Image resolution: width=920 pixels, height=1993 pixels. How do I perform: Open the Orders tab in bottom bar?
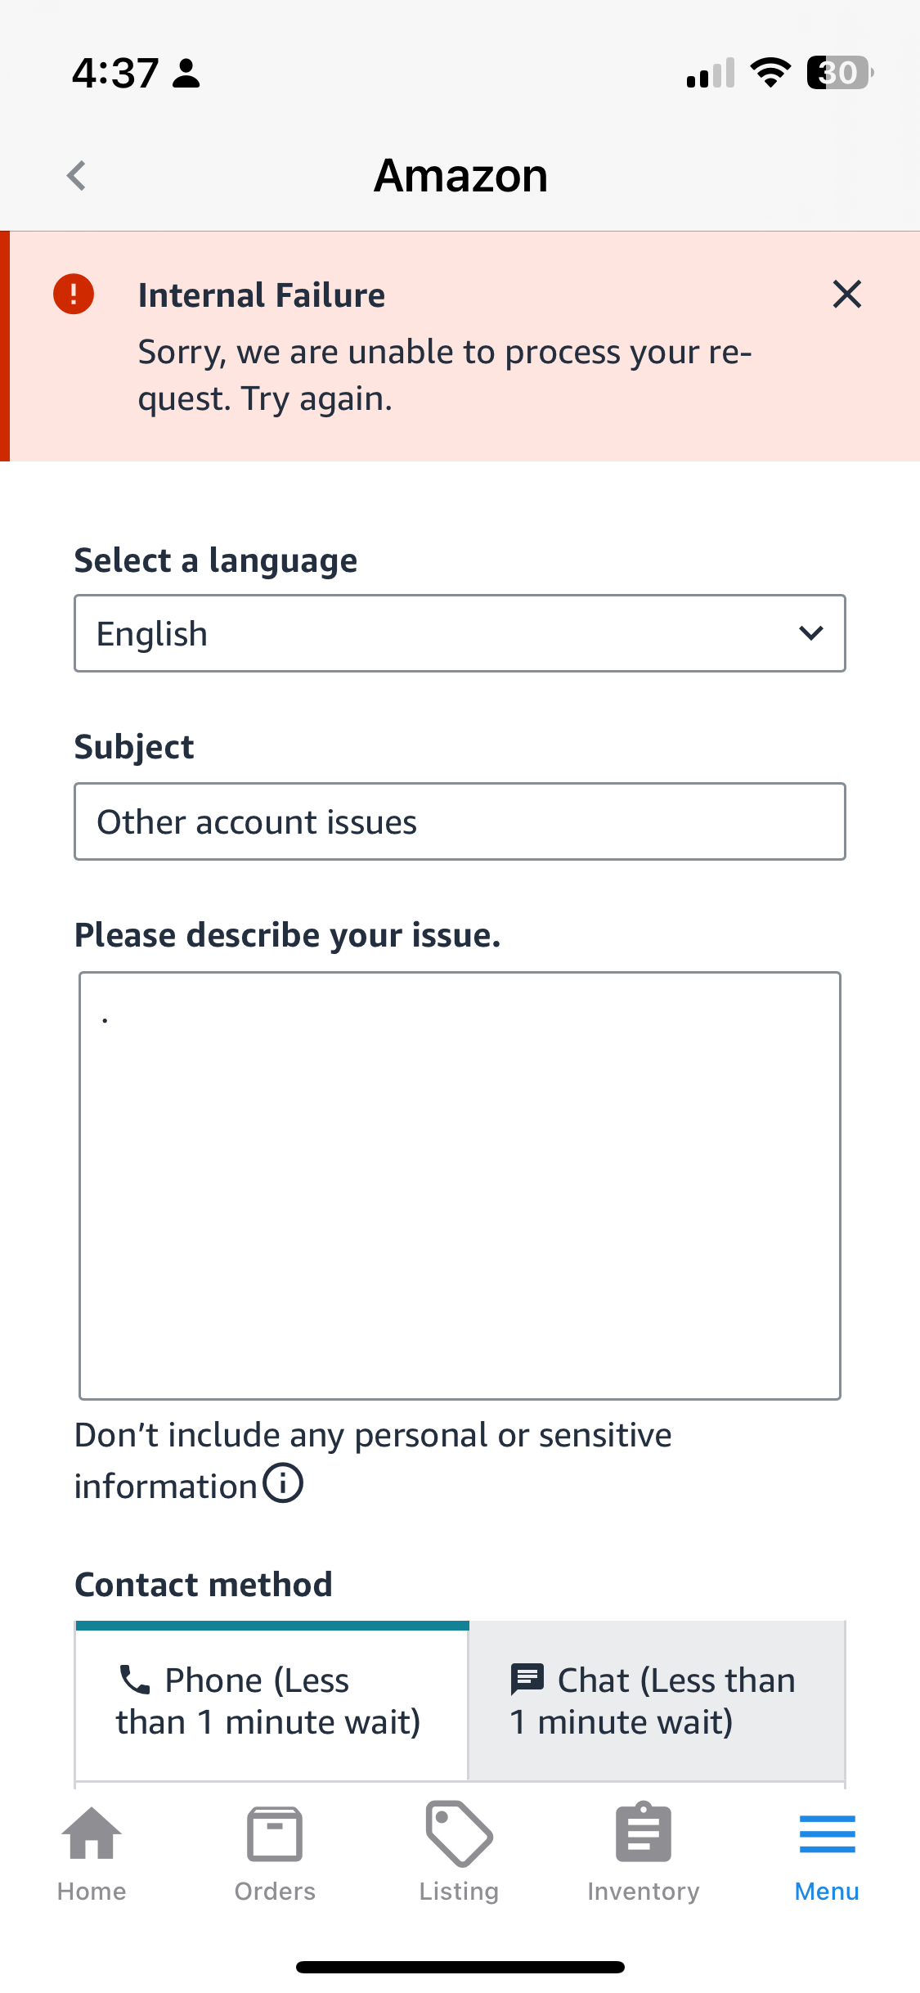click(x=275, y=1855)
